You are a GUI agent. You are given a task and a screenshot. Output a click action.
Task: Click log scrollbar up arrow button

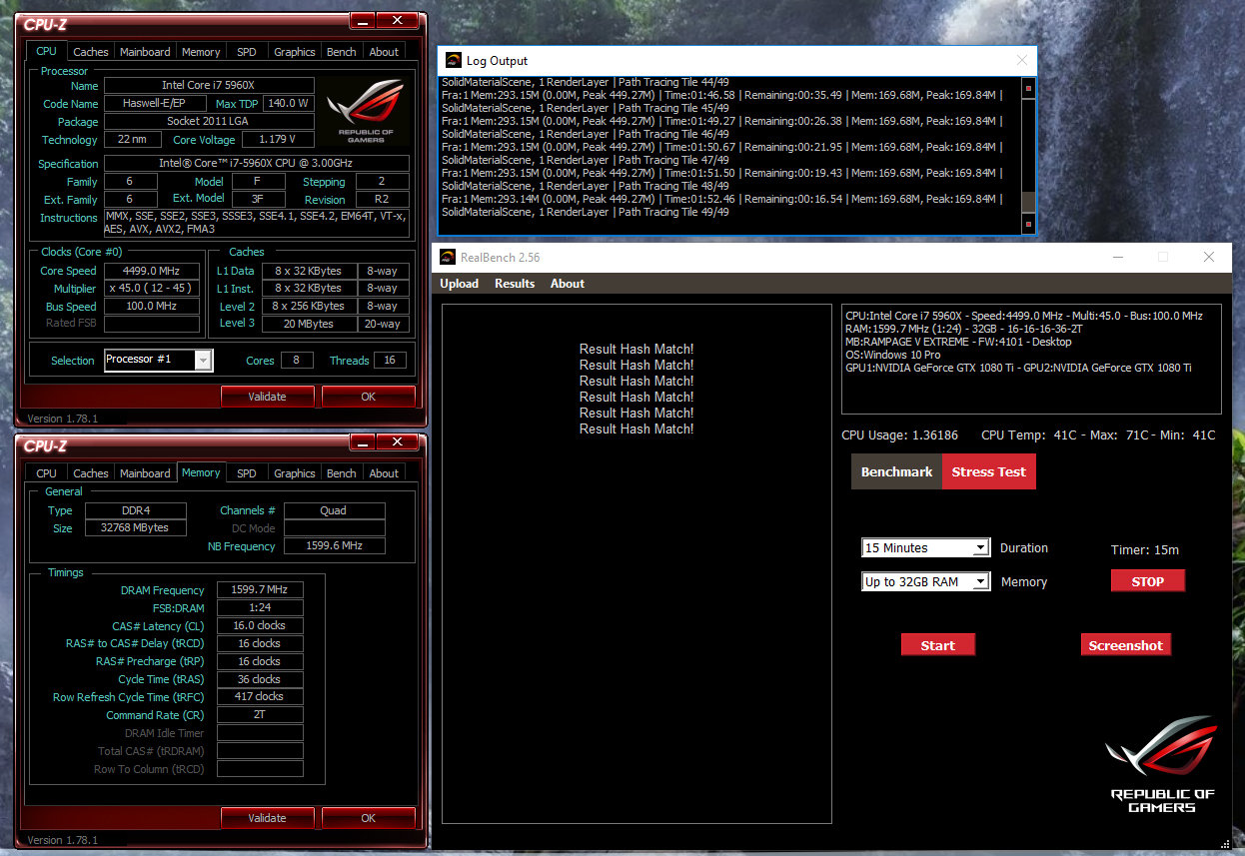[x=1028, y=88]
